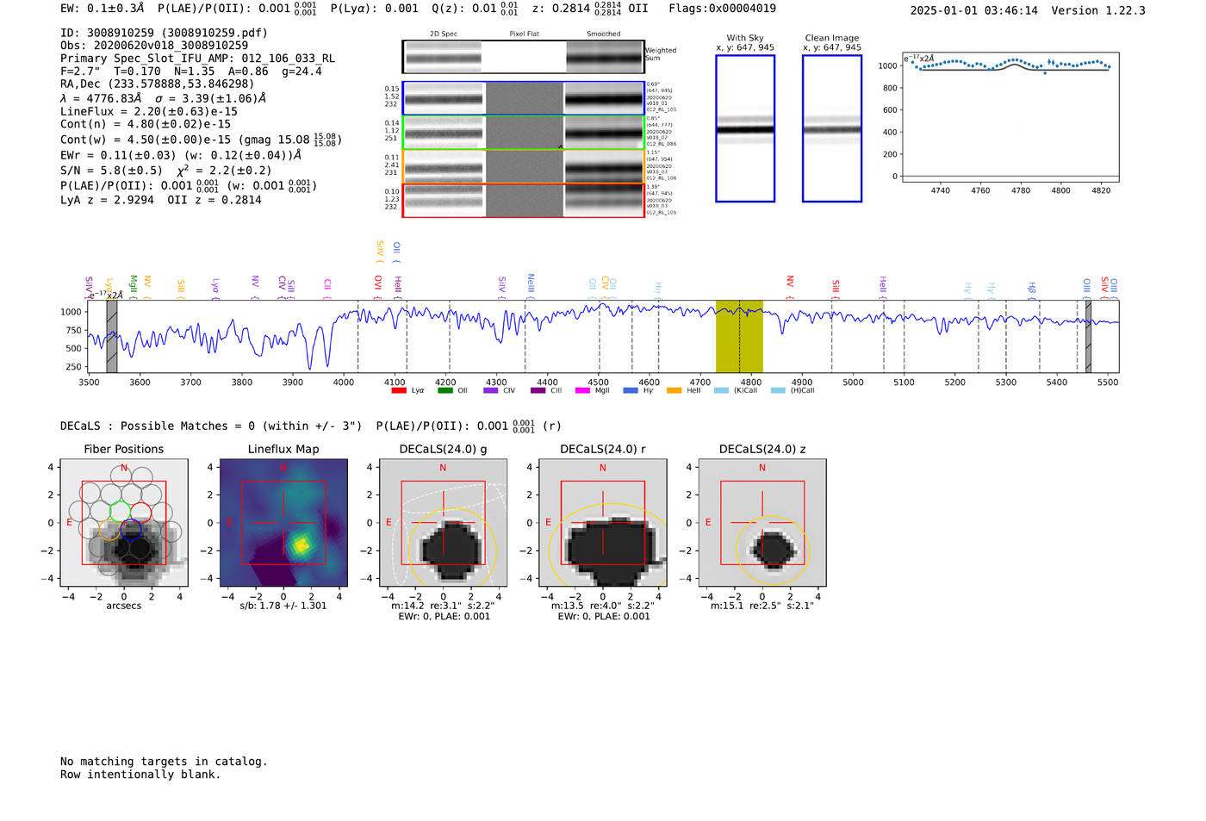Click the Row intentionally blank text
Image resolution: width=1206 pixels, height=821 pixels.
coord(140,774)
